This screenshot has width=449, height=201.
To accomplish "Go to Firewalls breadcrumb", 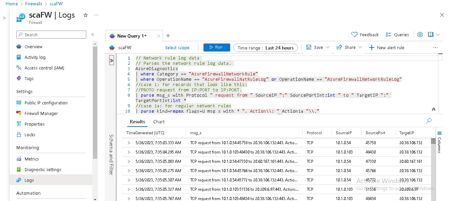I will [x=34, y=4].
